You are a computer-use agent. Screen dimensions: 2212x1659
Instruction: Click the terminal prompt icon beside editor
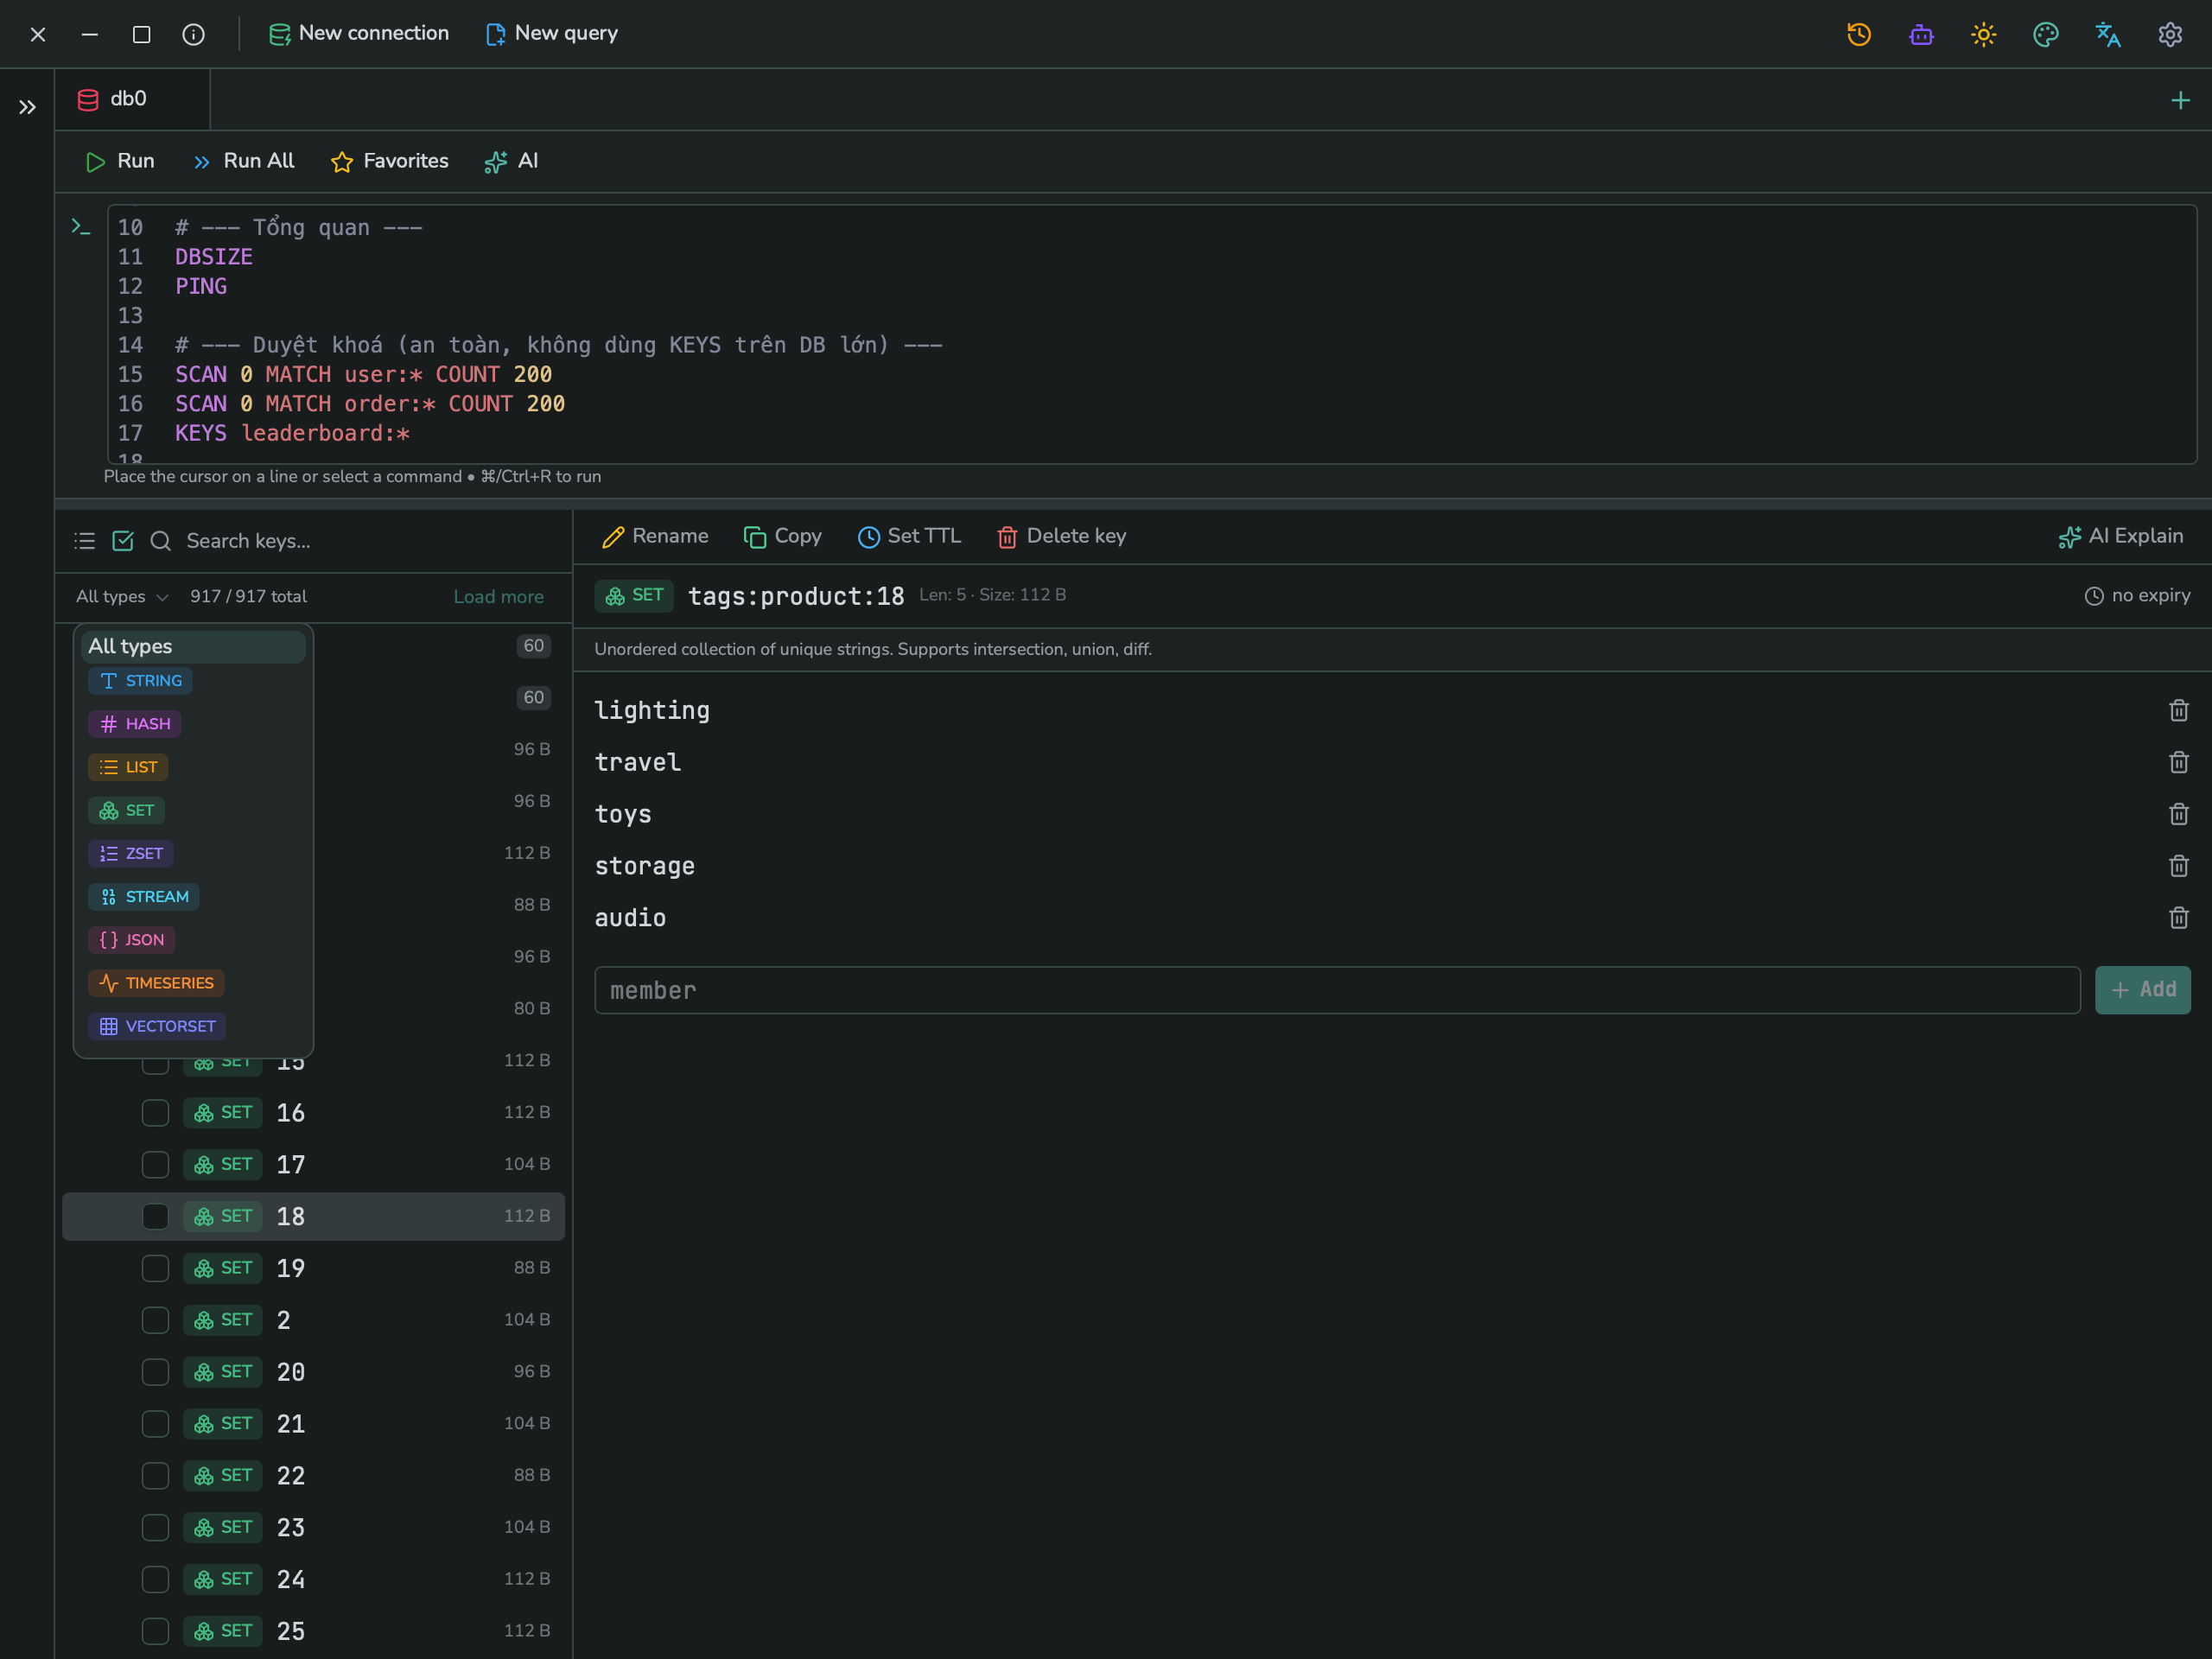coord(81,227)
